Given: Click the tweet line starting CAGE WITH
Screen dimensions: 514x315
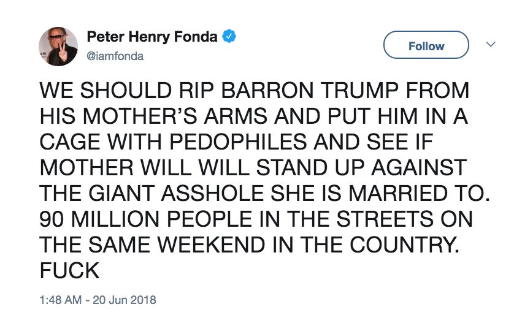Looking at the screenshot, I should coord(236,142).
